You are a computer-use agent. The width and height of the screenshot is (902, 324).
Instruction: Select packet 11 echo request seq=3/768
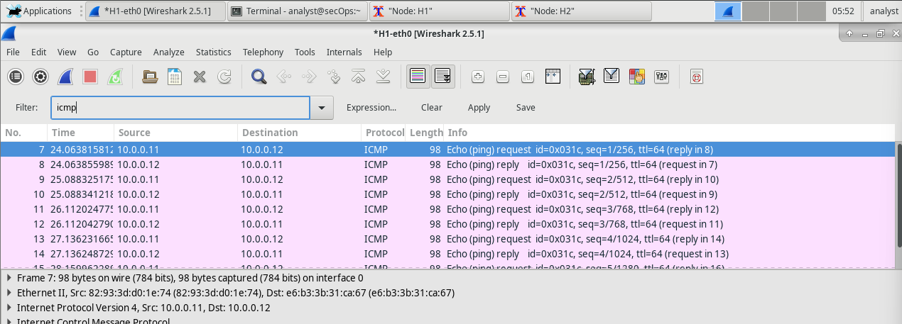(x=447, y=209)
